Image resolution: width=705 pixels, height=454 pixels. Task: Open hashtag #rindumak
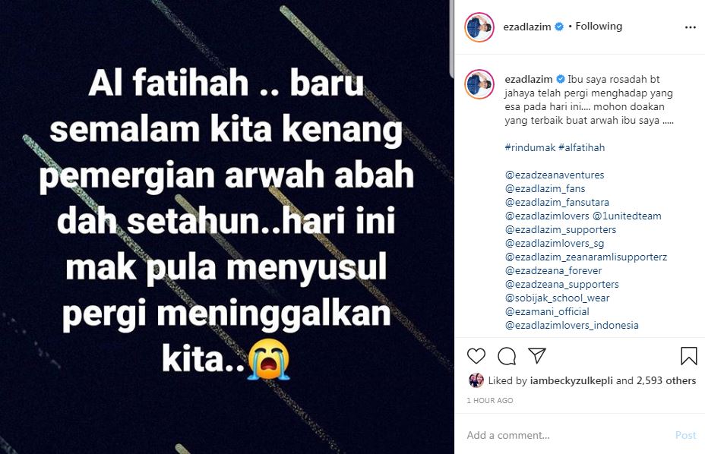530,147
